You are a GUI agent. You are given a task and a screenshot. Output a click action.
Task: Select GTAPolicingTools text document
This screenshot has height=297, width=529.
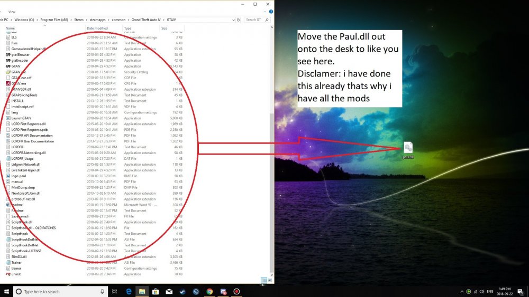click(x=24, y=95)
